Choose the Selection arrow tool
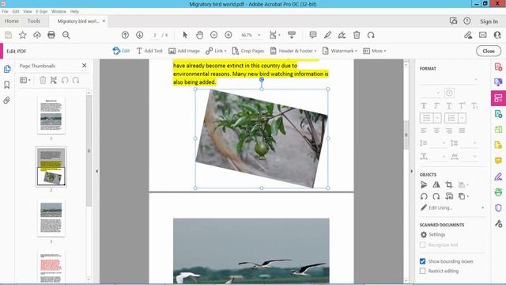Screen dimensions: 506x285 coord(185,35)
